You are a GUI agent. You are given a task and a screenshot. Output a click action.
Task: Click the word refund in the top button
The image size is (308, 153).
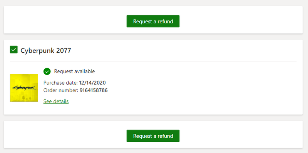pyautogui.click(x=166, y=22)
